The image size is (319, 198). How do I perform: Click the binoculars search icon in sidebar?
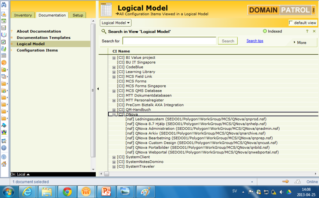pyautogui.click(x=4, y=4)
